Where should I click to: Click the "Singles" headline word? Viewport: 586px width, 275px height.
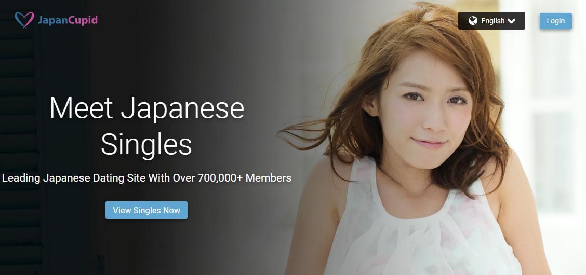tap(146, 144)
